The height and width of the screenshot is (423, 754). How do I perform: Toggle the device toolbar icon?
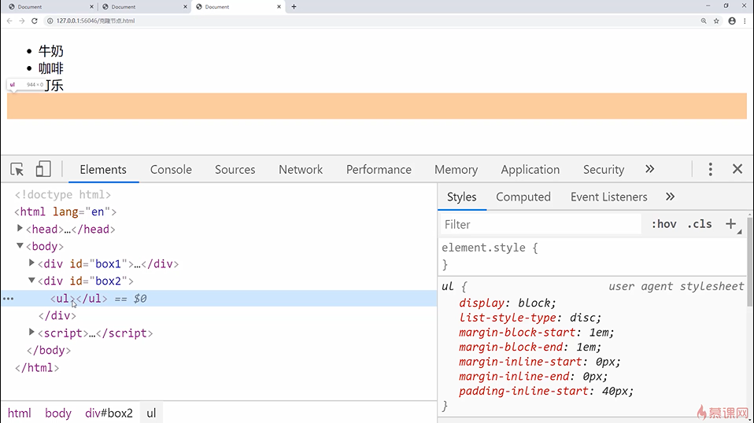click(43, 169)
